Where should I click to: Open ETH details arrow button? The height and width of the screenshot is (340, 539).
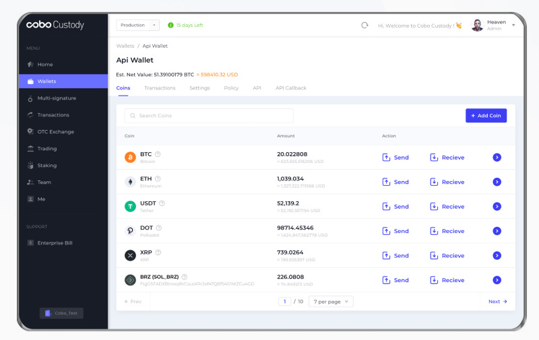point(497,182)
